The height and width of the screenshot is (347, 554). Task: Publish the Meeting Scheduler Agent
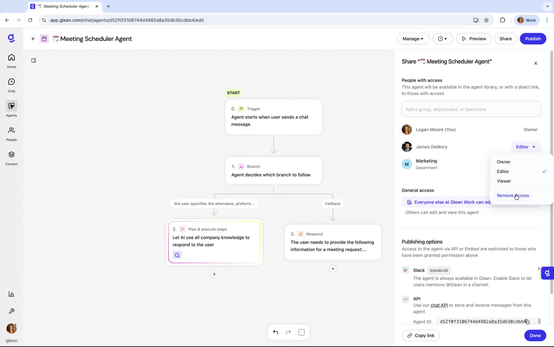[533, 39]
